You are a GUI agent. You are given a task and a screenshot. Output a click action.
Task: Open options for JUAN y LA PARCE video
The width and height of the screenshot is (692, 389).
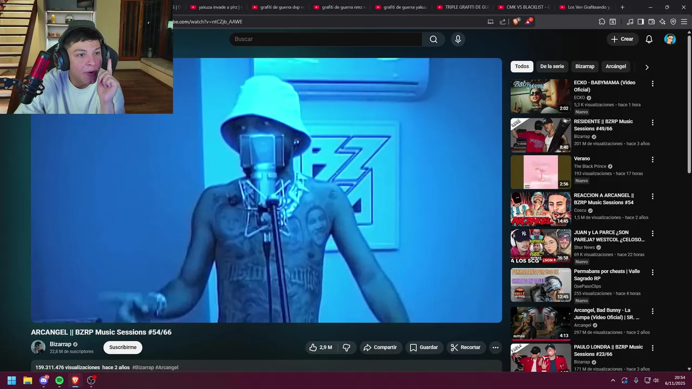[653, 234]
